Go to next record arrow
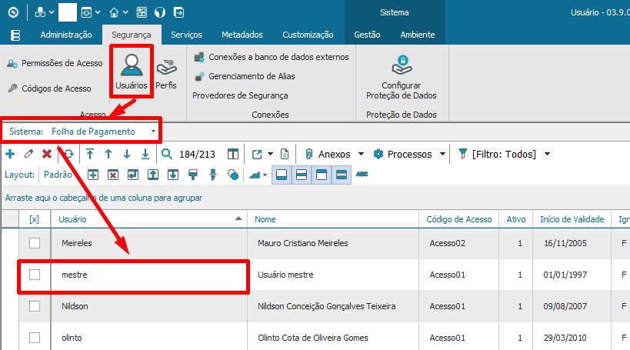 pyautogui.click(x=127, y=154)
